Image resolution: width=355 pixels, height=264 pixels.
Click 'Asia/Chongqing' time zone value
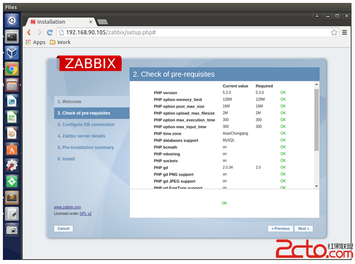pyautogui.click(x=235, y=133)
